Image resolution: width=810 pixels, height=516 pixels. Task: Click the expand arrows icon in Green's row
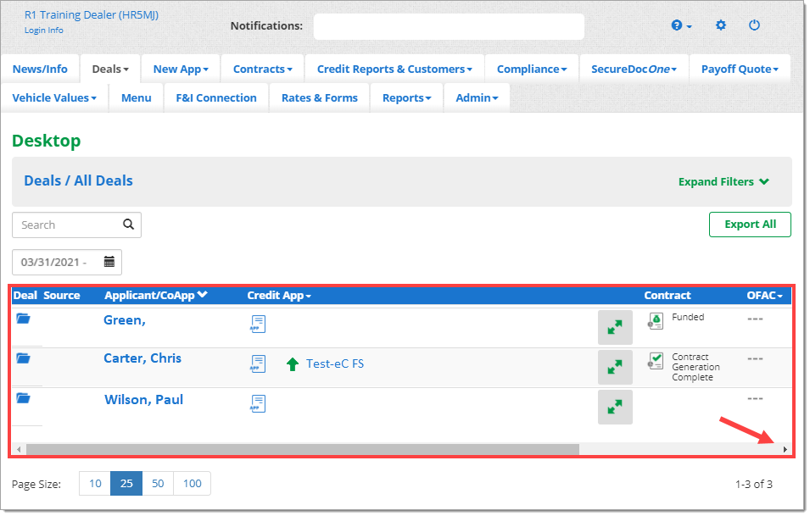tap(615, 327)
